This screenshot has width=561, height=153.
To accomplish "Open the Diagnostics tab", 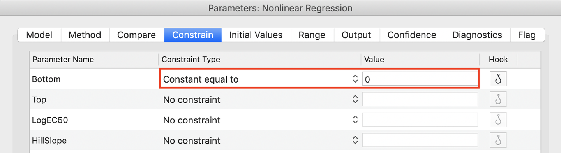I will click(x=477, y=35).
